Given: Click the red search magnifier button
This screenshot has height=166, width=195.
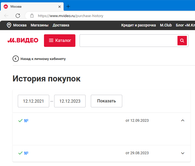Looking at the screenshot, I should [x=182, y=41].
